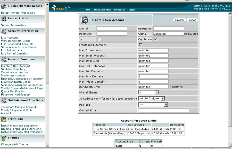The height and width of the screenshot is (149, 232).
Task: Toggle the Ip checkbox
Action: (x=99, y=39)
